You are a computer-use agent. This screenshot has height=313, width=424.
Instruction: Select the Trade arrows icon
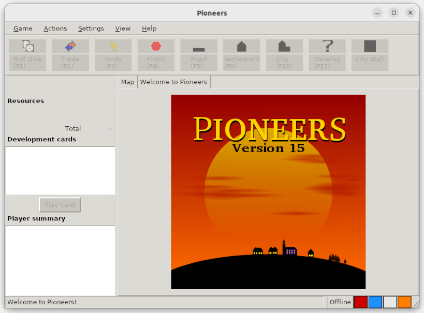[x=70, y=46]
